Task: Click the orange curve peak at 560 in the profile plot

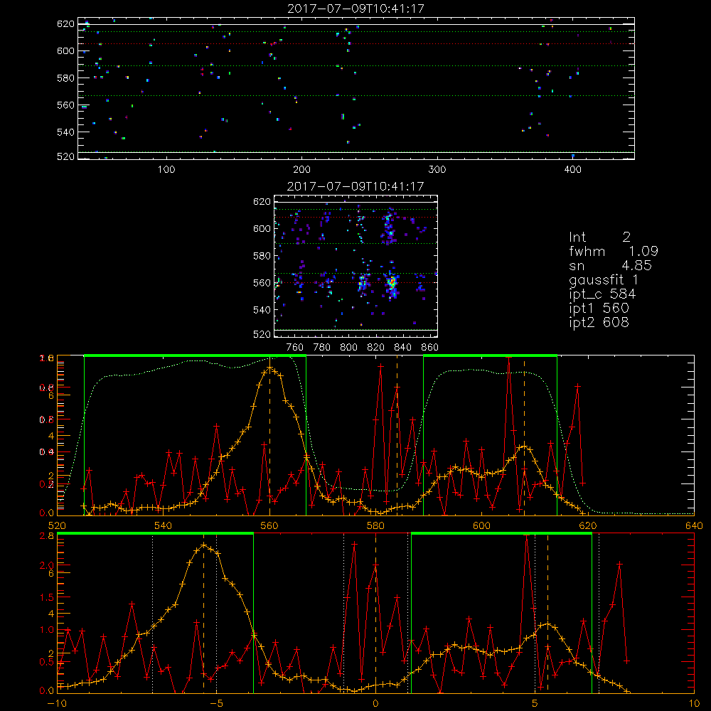Action: pyautogui.click(x=269, y=368)
